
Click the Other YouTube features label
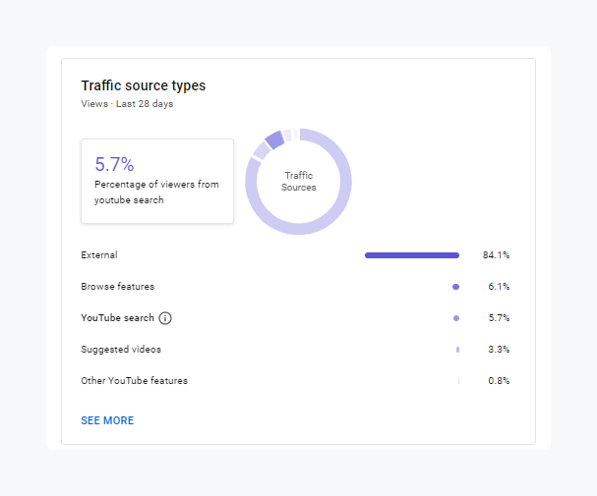tap(134, 381)
